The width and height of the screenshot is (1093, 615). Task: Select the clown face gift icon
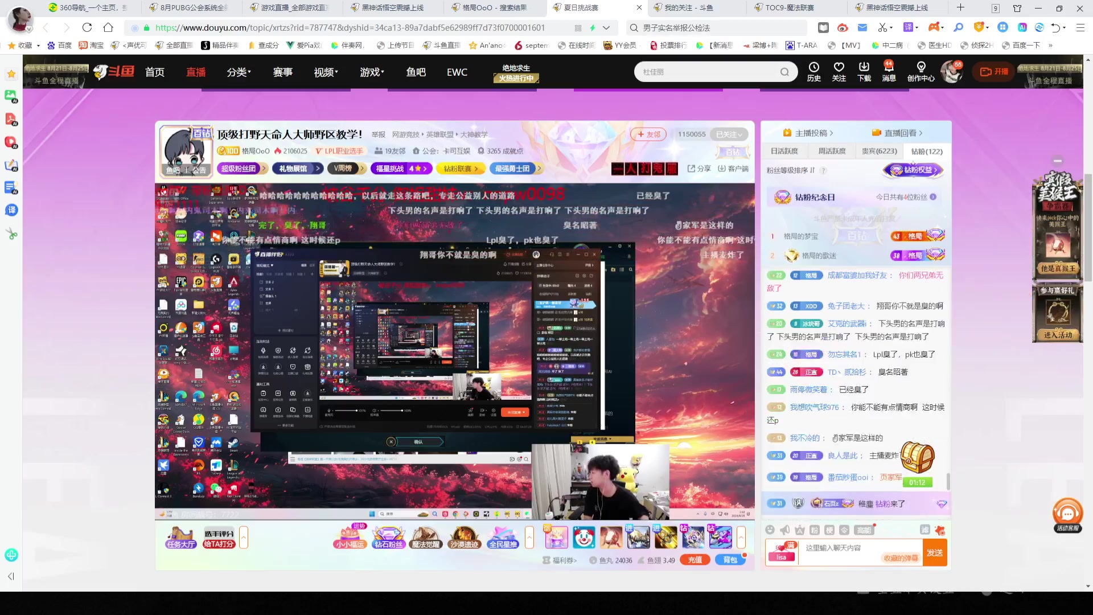(584, 538)
